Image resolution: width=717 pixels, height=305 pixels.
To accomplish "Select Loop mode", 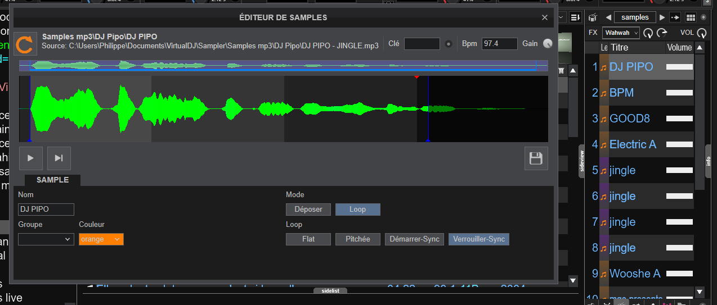I will click(357, 210).
